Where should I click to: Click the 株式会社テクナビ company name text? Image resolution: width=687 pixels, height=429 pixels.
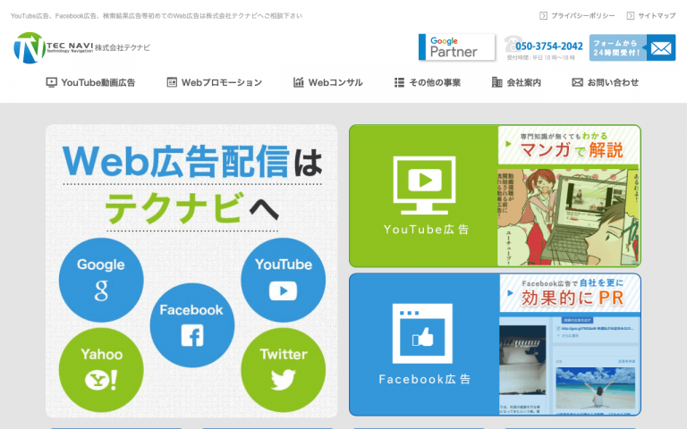(x=123, y=47)
